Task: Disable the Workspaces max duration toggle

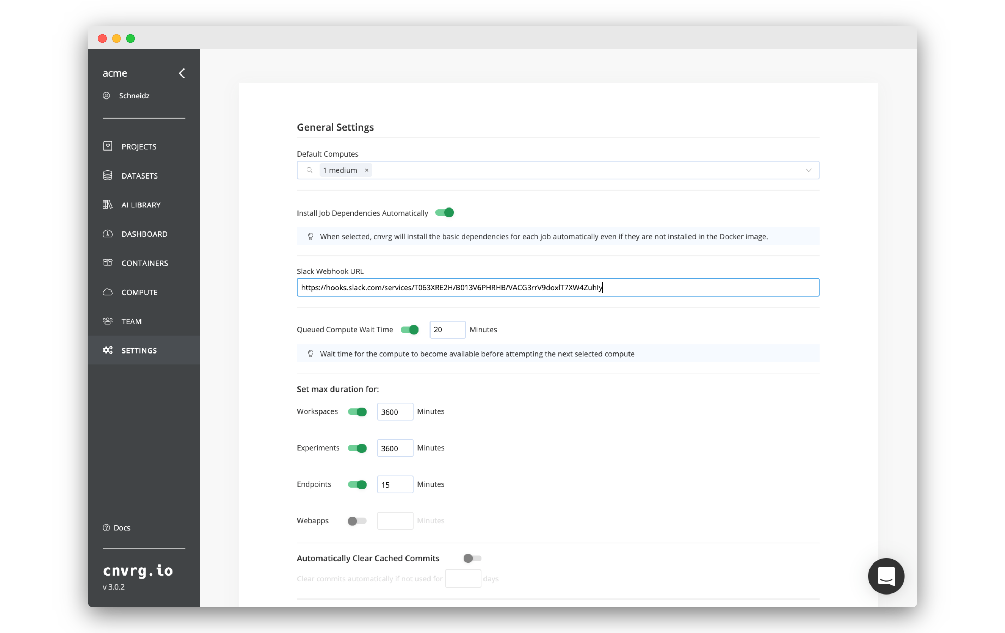Action: pyautogui.click(x=357, y=412)
